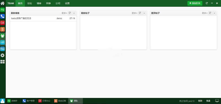This screenshot has width=221, height=104.
Task: Select the 团队 taskbar entry
Action: (x=75, y=101)
